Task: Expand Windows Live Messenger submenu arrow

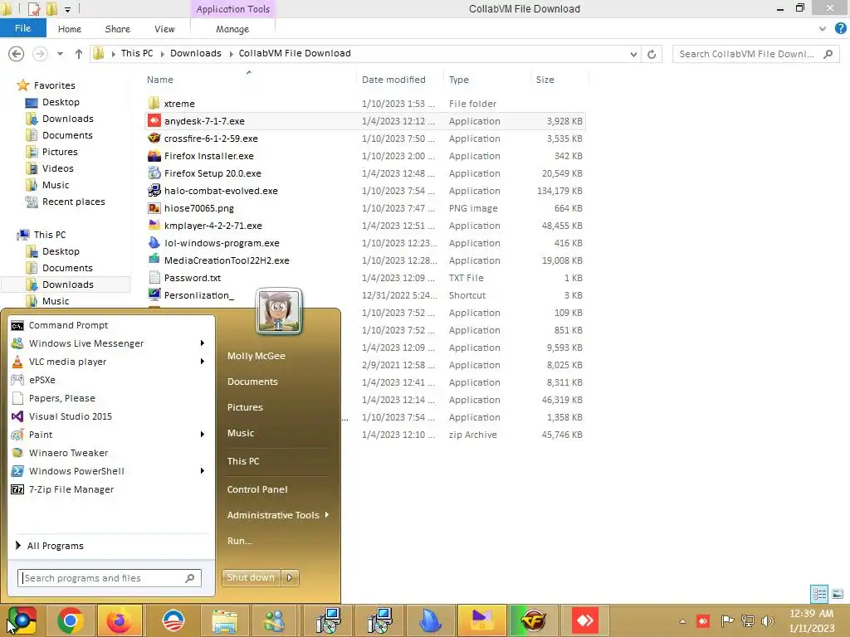Action: coord(203,343)
